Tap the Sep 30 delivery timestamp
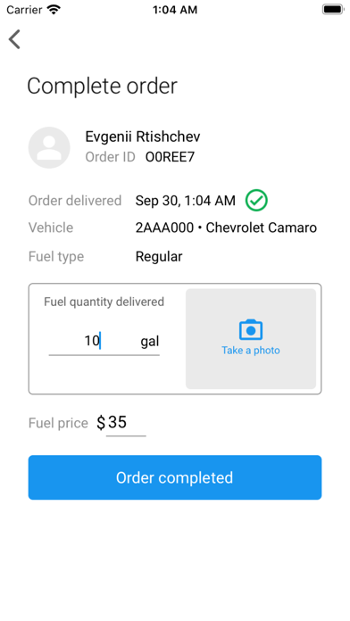Viewport: 350px width, 621px height. click(x=186, y=201)
